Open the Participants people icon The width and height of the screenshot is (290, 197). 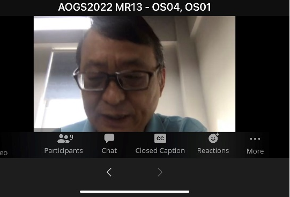click(63, 138)
